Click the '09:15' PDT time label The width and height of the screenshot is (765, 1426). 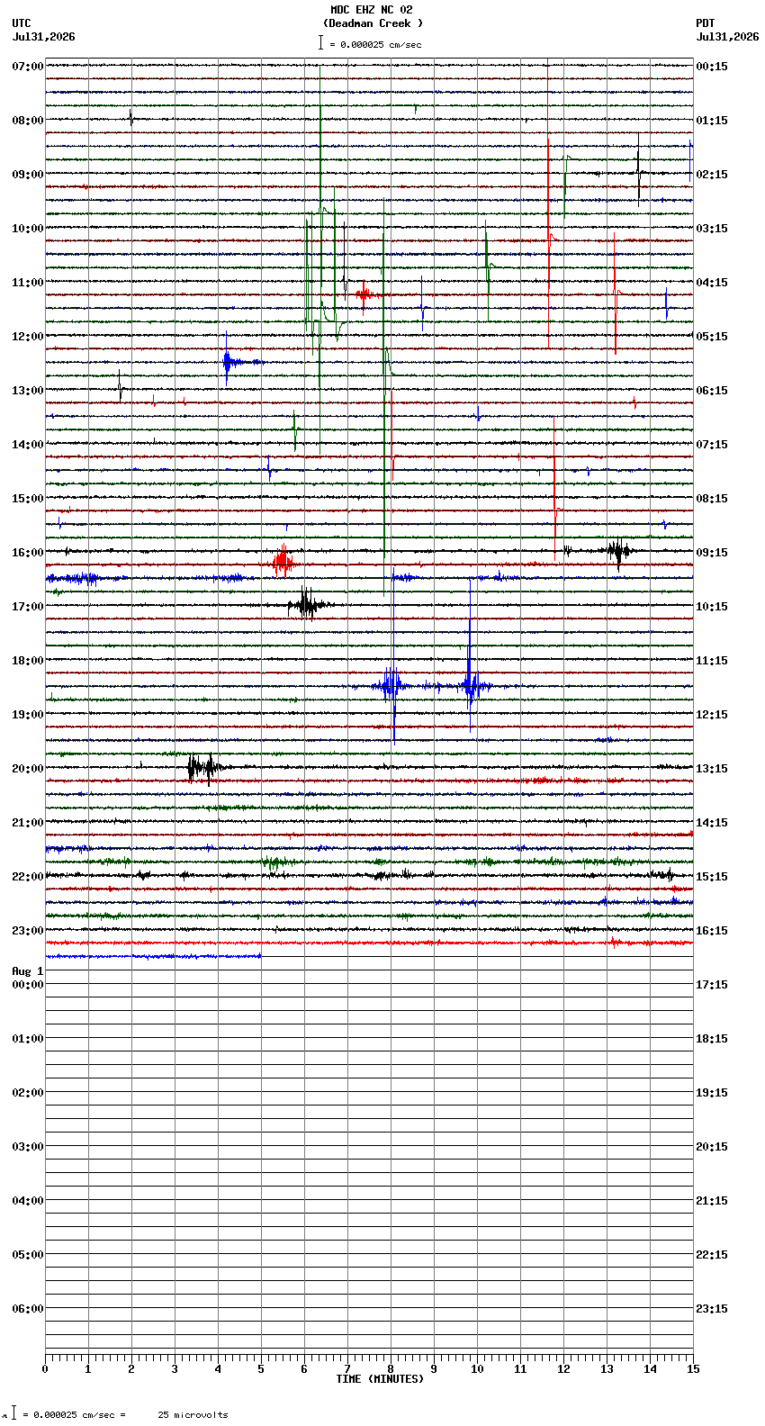point(712,553)
